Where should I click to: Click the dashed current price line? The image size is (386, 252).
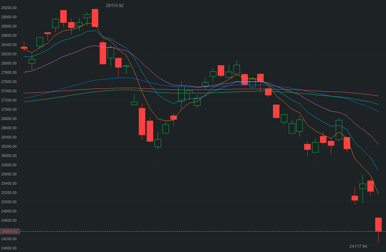tap(203, 231)
